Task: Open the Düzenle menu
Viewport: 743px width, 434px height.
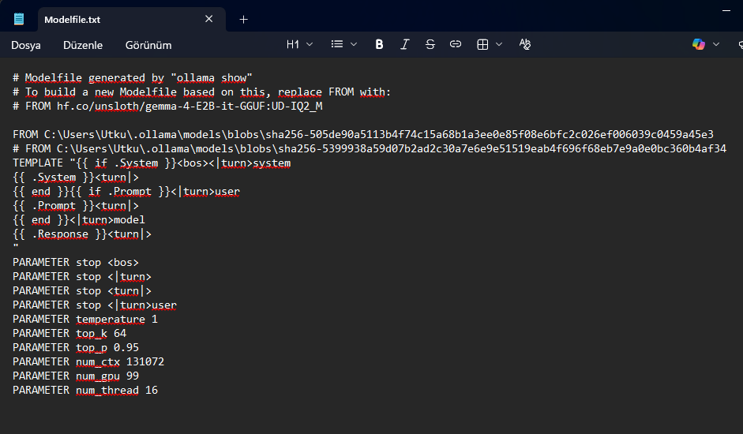Action: [x=83, y=45]
